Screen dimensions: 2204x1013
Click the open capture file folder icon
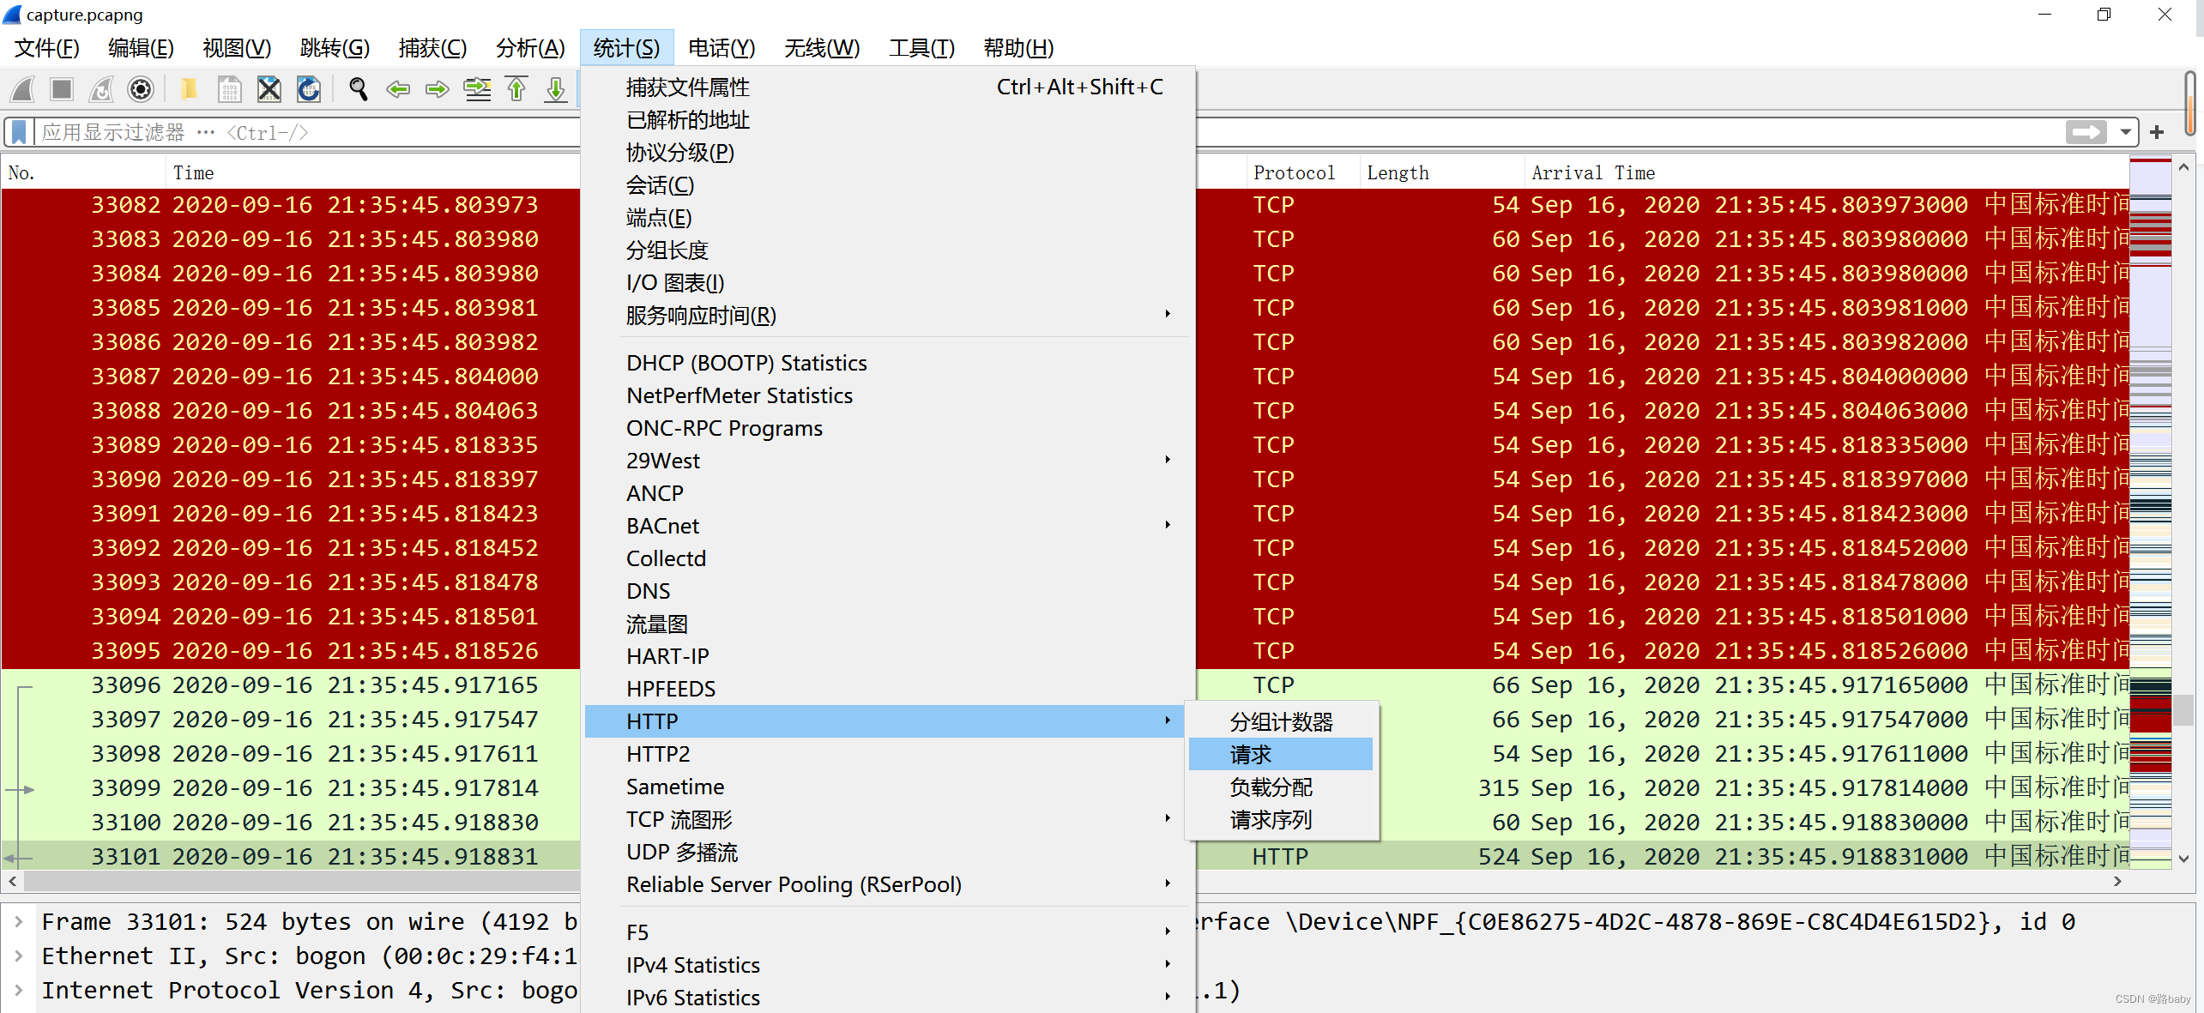[x=189, y=89]
